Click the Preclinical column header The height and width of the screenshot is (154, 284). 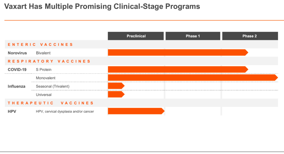pos(136,36)
